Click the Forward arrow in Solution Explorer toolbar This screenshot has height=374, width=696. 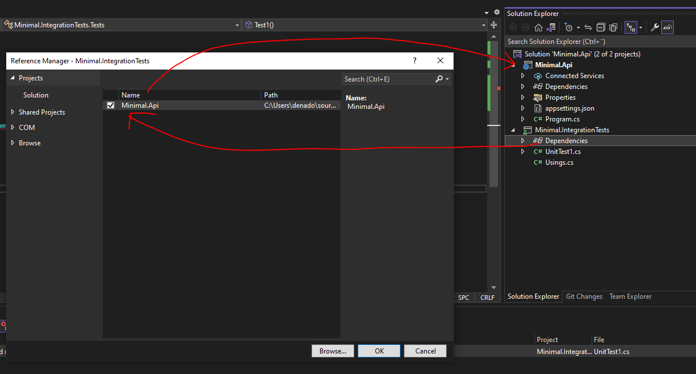tap(525, 27)
